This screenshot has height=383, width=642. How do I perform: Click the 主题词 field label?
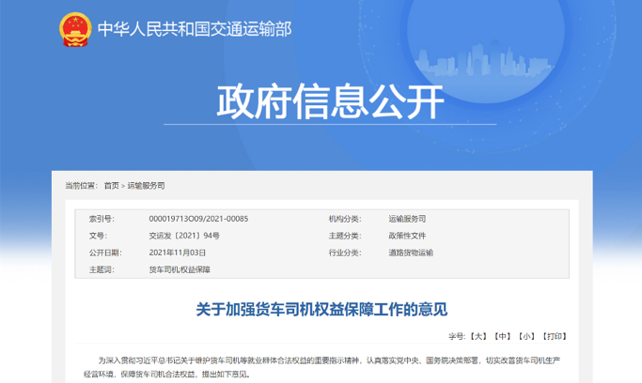(102, 269)
